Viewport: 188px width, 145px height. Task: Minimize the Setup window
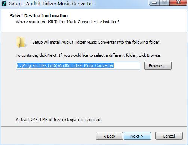coord(154,3)
